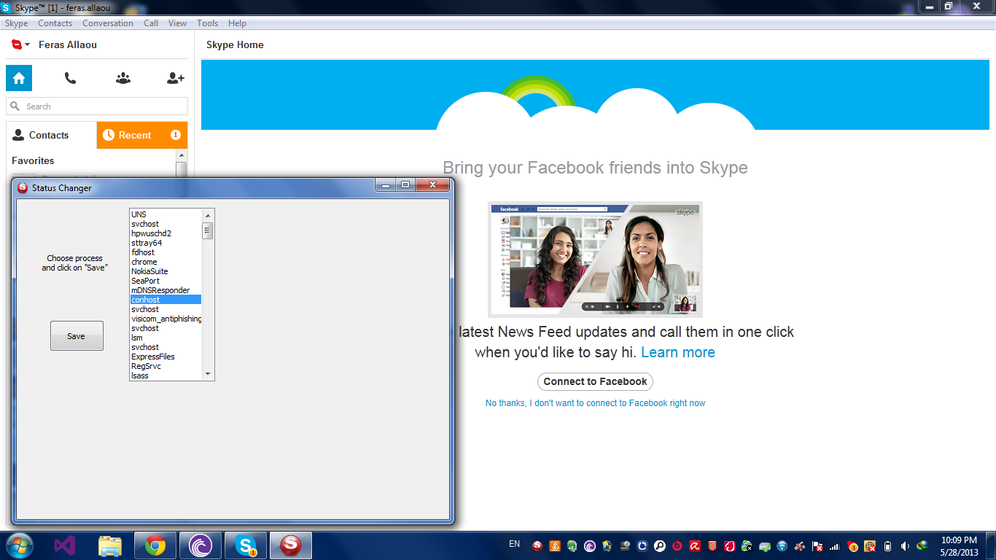
Task: Click the Beats Audio tray icon
Action: click(677, 546)
